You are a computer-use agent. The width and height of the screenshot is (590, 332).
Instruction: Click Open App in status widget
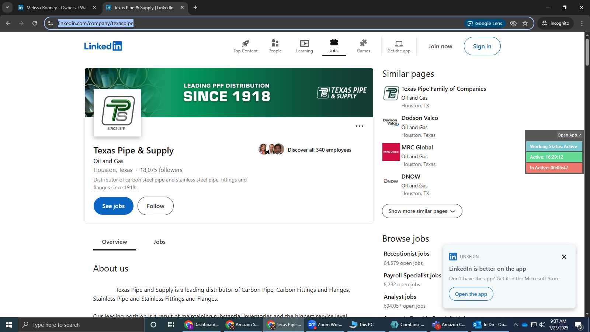click(x=569, y=135)
